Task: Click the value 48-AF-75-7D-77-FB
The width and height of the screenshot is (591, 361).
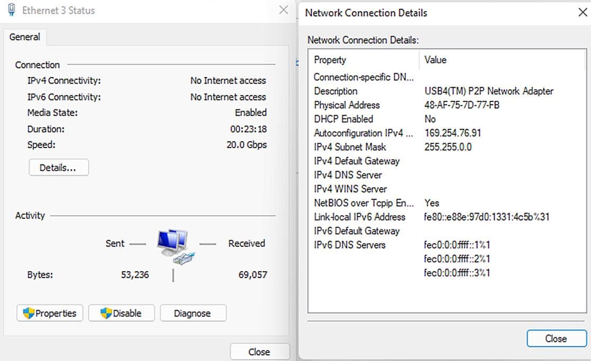Action: click(x=462, y=105)
